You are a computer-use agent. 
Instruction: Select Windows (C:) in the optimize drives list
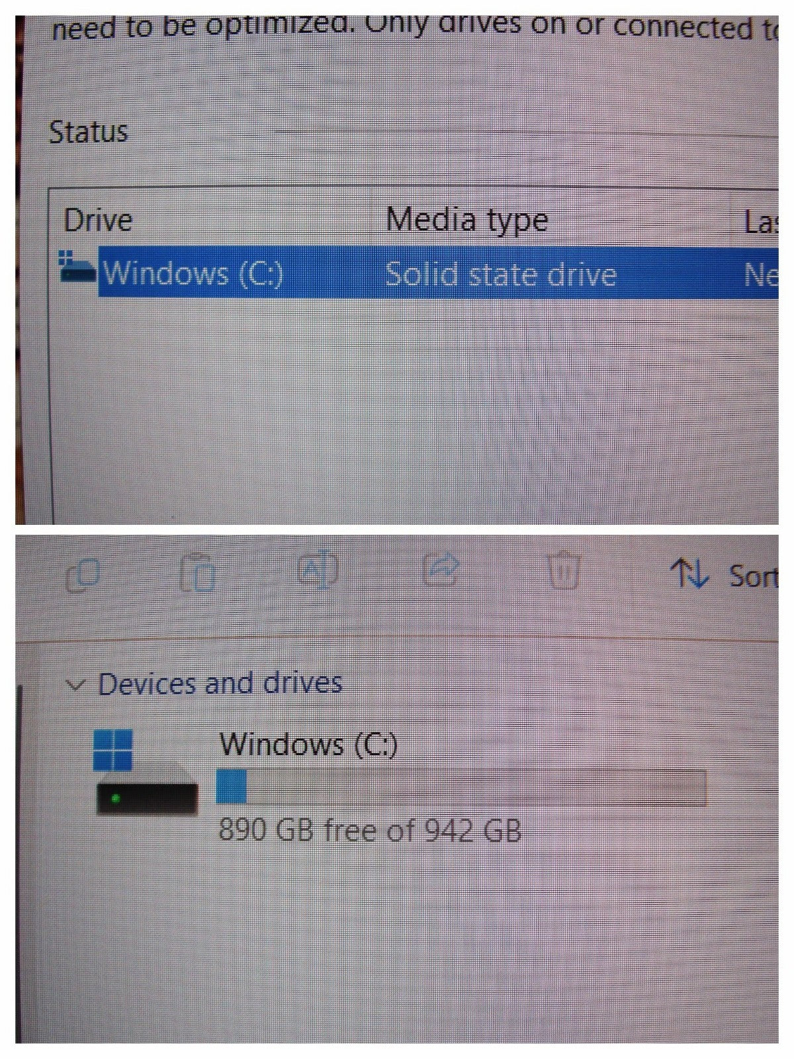[438, 272]
